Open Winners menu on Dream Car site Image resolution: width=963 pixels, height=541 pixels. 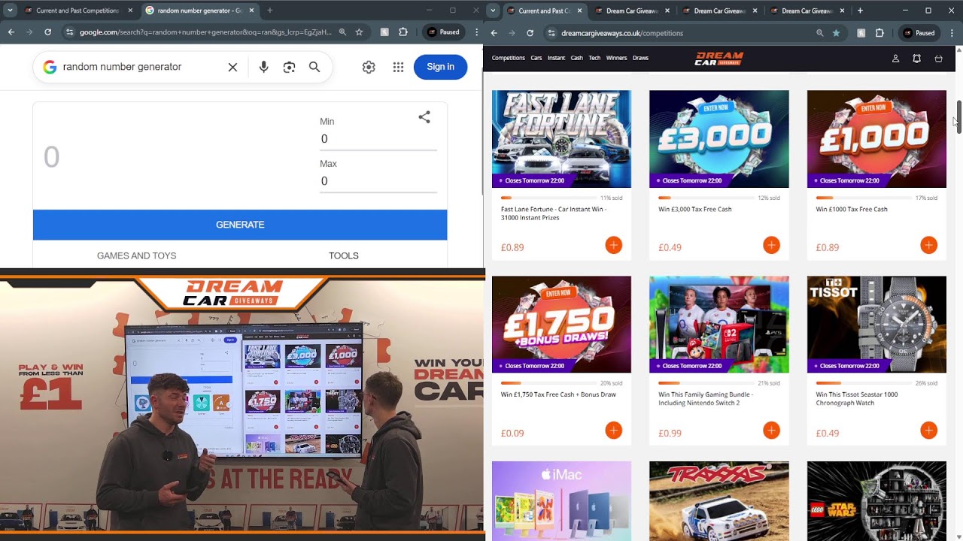(616, 58)
